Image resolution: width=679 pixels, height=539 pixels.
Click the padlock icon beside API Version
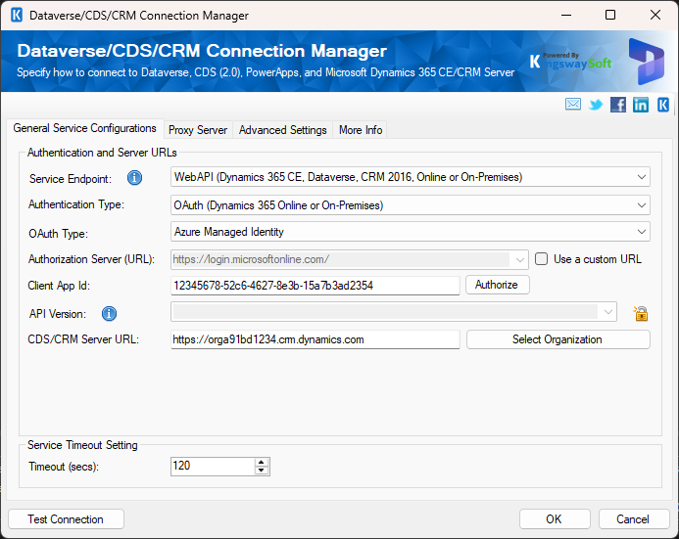[x=641, y=313]
